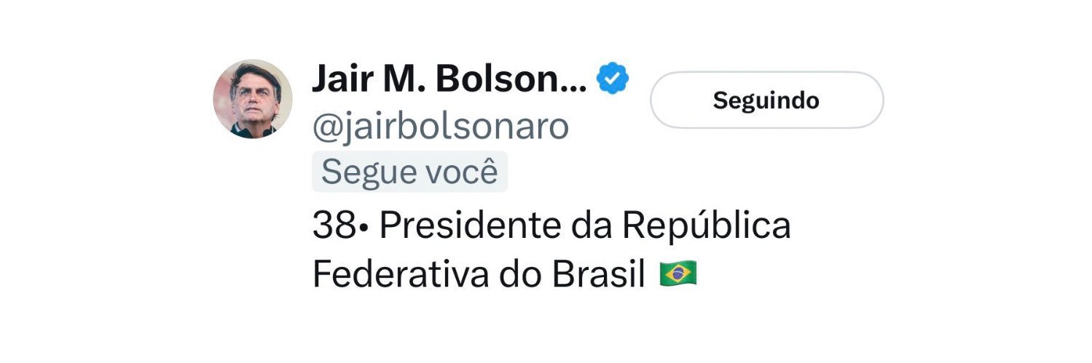The image size is (1092, 363).
Task: Click the display name Jair M. Bolson...
Action: pyautogui.click(x=449, y=80)
